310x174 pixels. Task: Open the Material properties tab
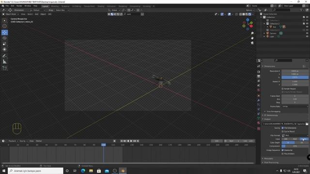click(x=259, y=123)
